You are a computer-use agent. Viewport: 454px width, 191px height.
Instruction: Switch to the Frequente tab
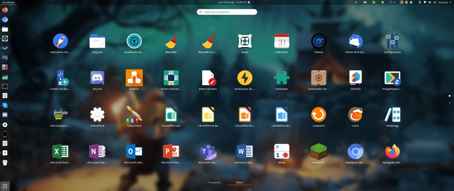click(x=215, y=183)
